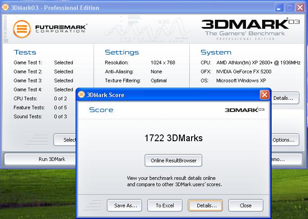Click the Settings section heading
Image resolution: width=308 pixels, height=219 pixels.
pos(122,52)
